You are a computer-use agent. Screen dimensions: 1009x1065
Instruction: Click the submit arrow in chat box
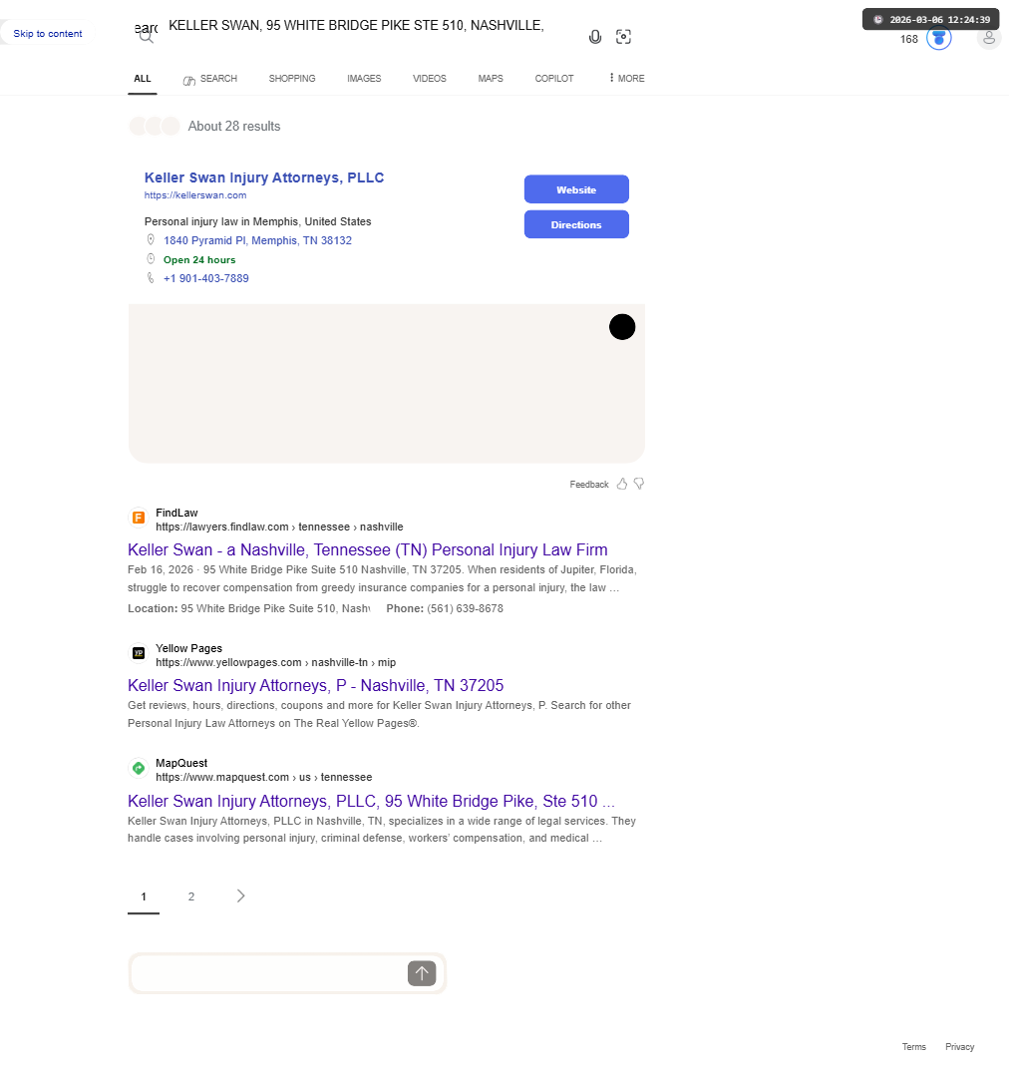422,973
